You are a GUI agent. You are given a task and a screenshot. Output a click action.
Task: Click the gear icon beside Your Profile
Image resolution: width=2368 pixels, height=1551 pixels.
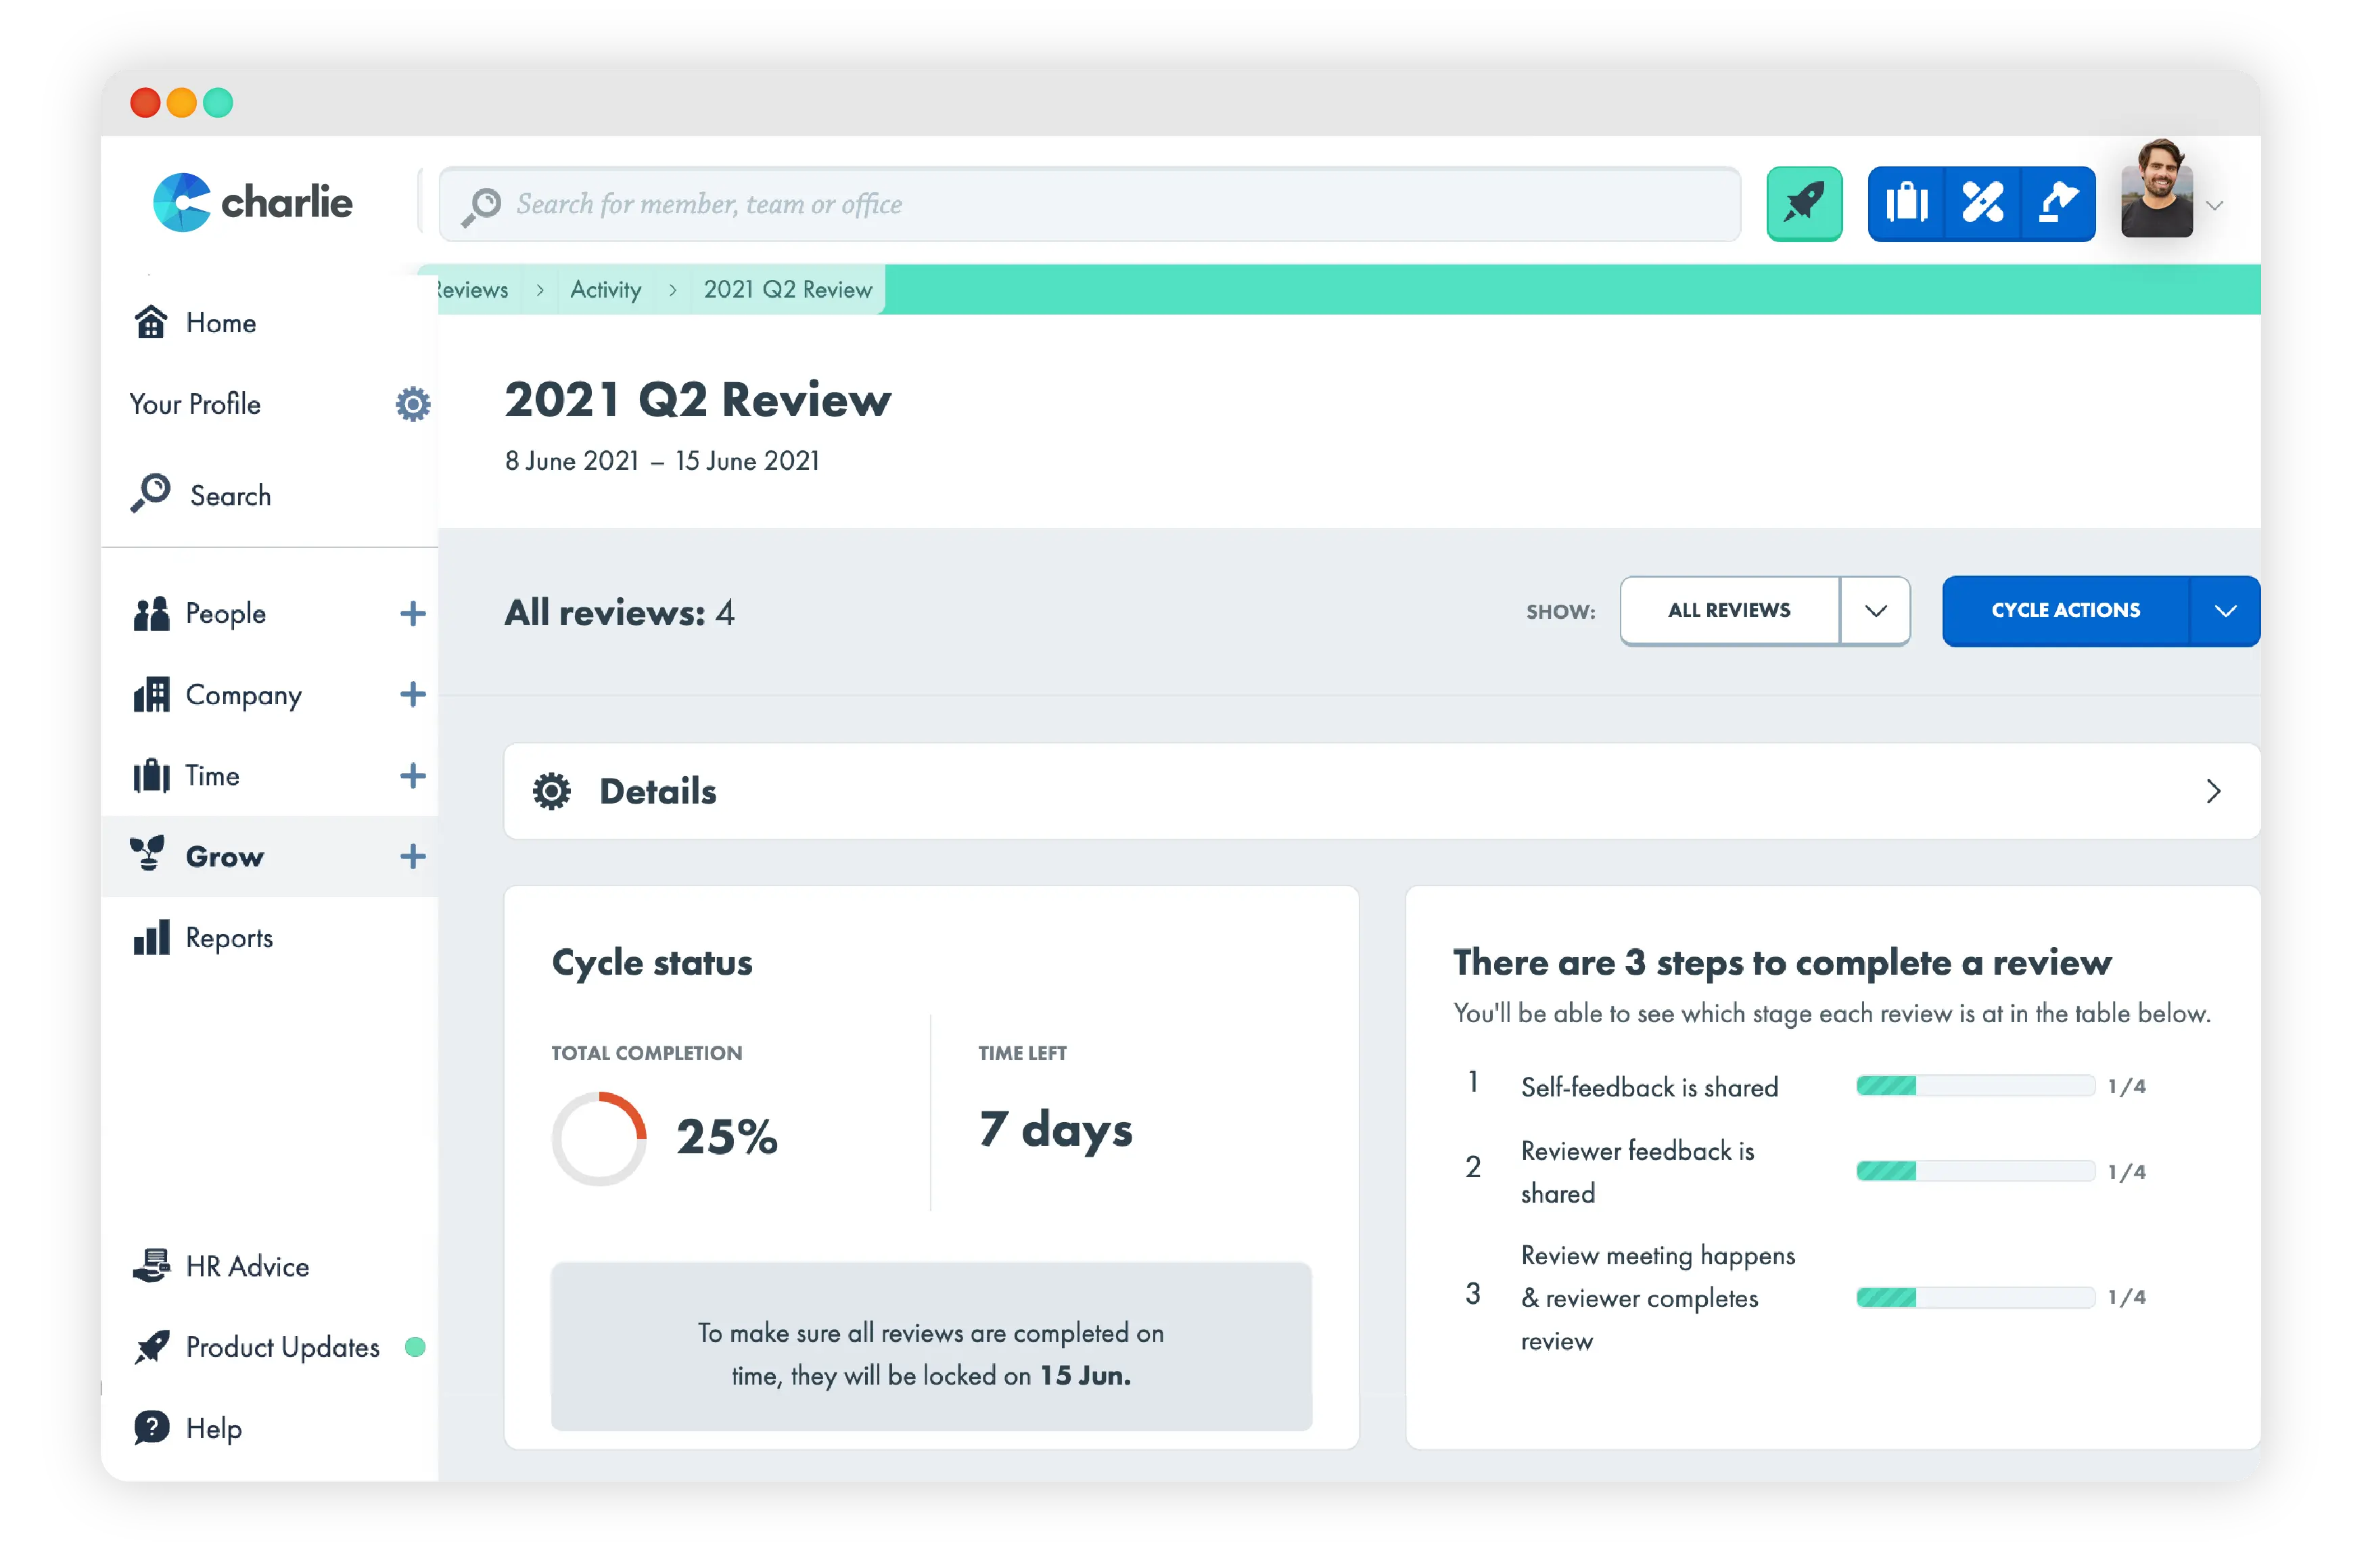tap(412, 404)
